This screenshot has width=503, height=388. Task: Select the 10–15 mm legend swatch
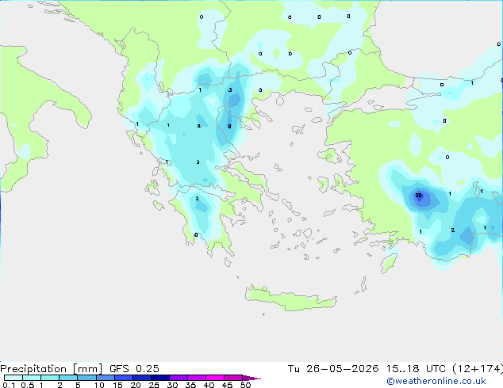105,378
